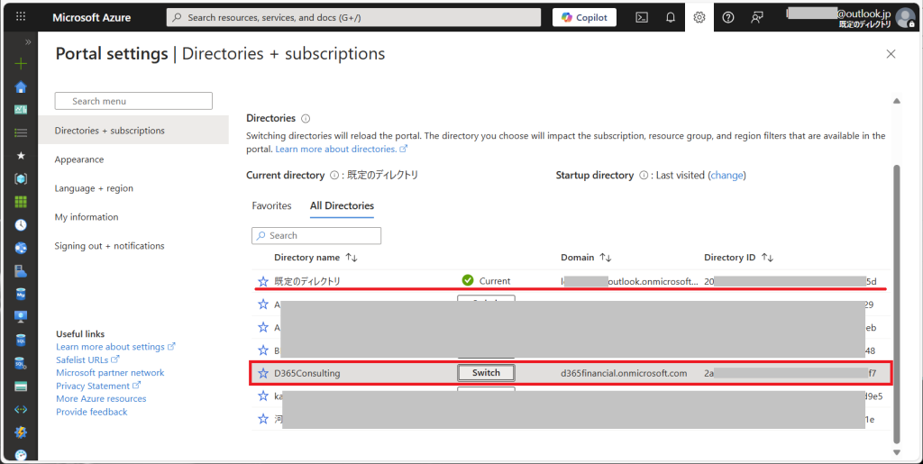Favorite the D365Consulting directory star
This screenshot has height=464, width=923.
click(x=263, y=373)
